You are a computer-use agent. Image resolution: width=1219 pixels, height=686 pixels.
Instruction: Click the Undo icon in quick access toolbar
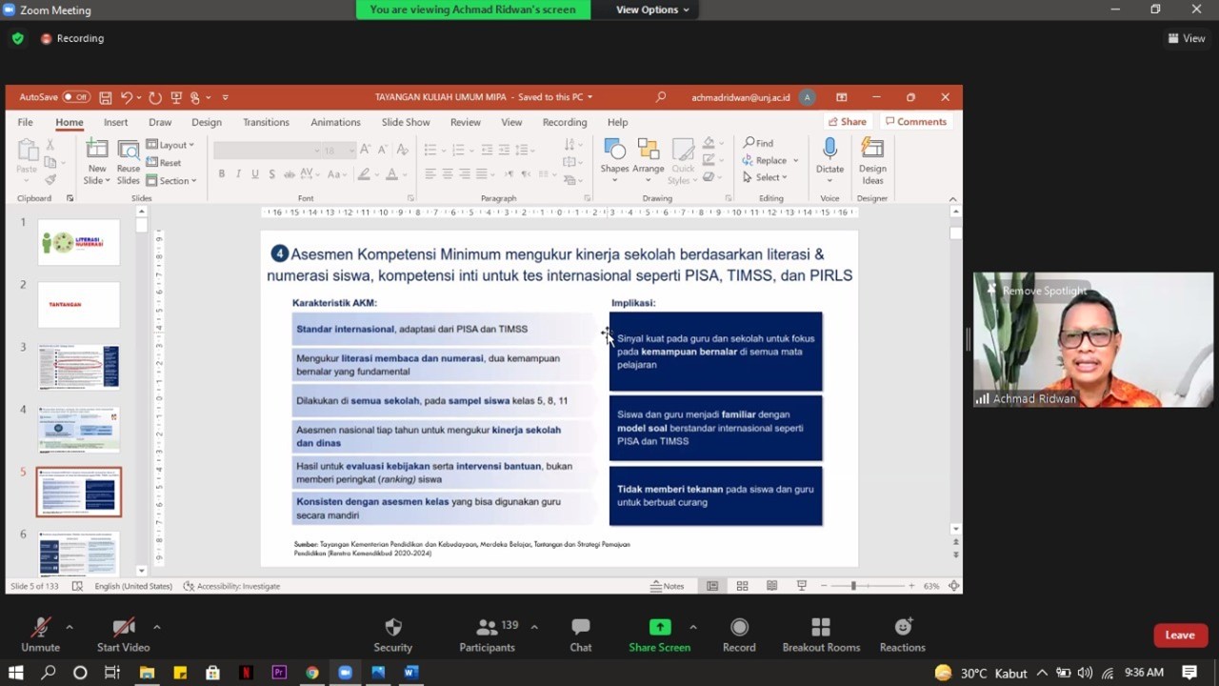(127, 97)
